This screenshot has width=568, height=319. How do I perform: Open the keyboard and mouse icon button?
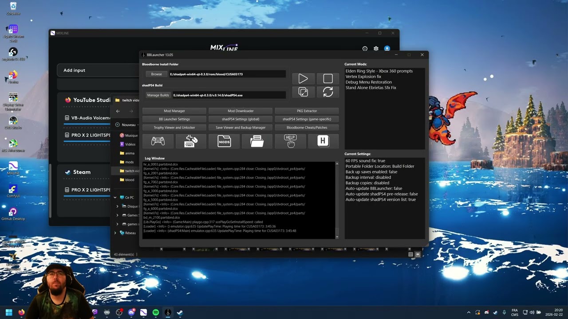point(191,141)
